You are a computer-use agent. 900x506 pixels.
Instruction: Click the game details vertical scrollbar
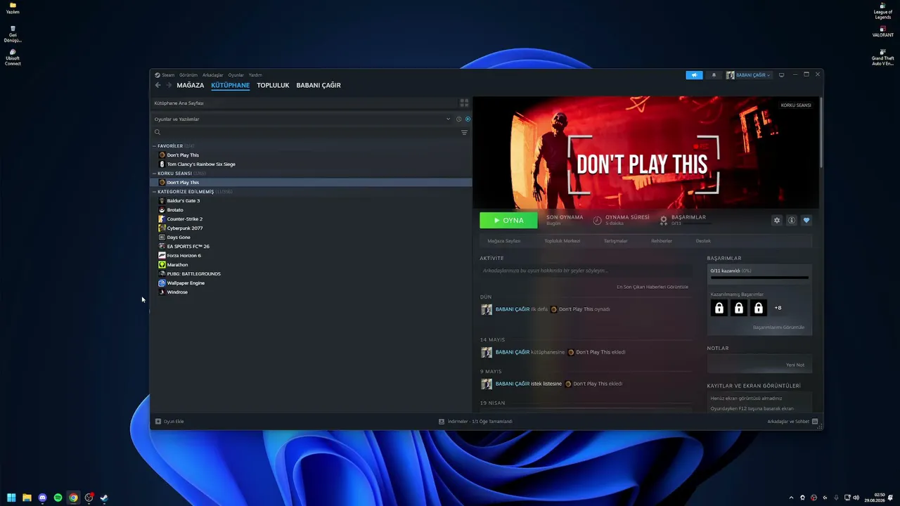[x=820, y=133]
